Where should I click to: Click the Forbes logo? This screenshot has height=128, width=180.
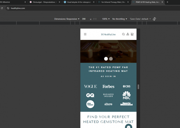[x=108, y=86]
